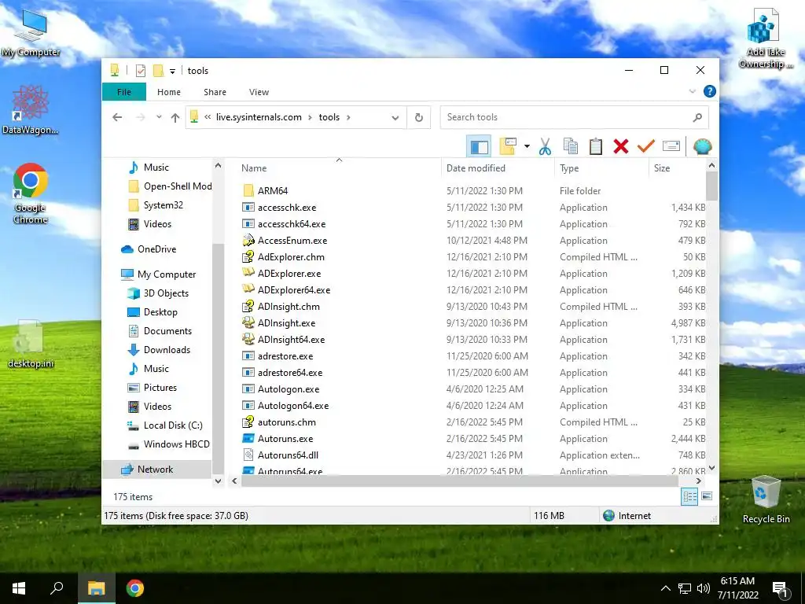The width and height of the screenshot is (805, 604).
Task: Click live.sysinternals.com in the address bar
Action: 259,117
